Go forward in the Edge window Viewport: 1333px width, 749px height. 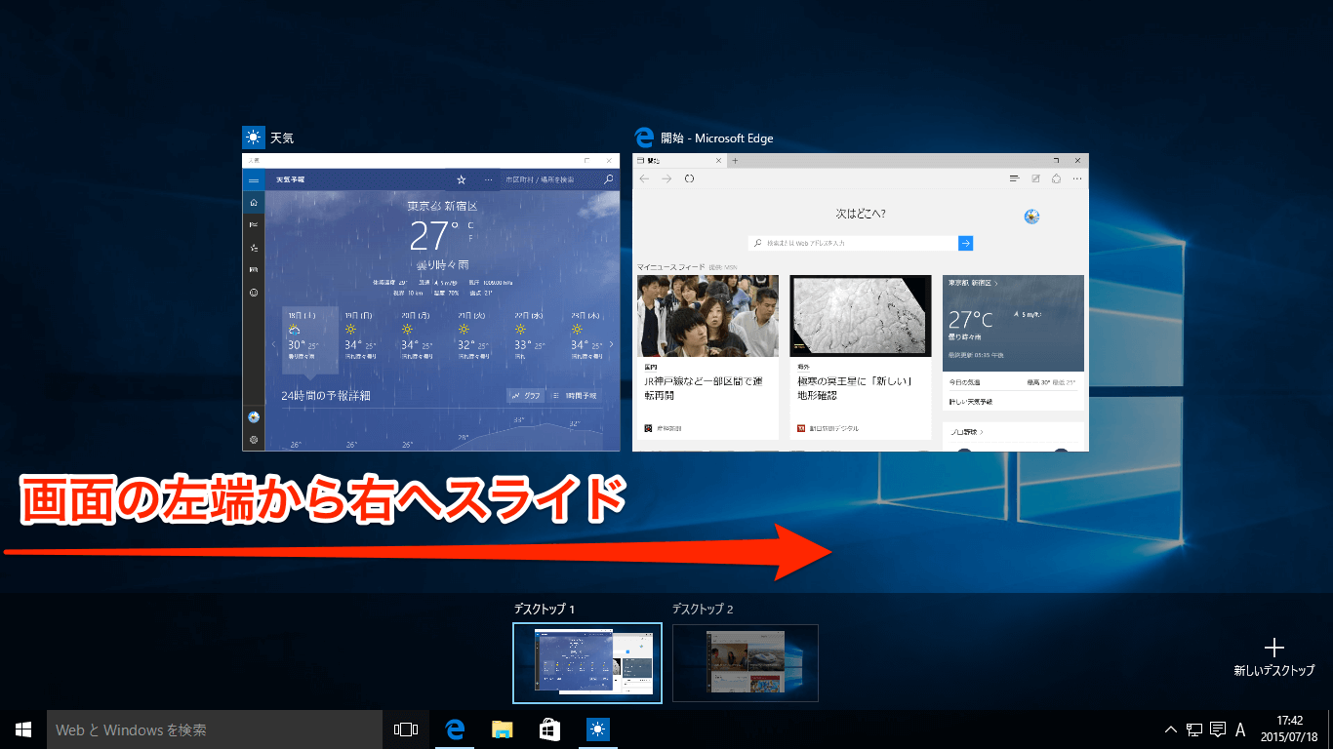pyautogui.click(x=666, y=179)
